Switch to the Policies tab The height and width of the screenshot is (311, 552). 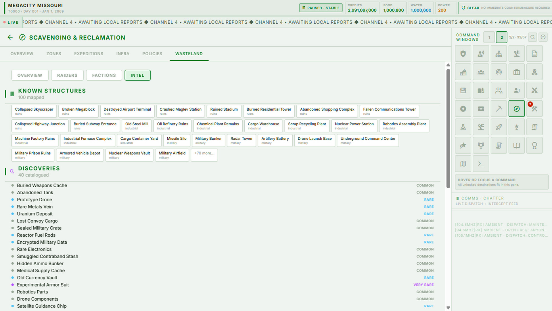152,54
